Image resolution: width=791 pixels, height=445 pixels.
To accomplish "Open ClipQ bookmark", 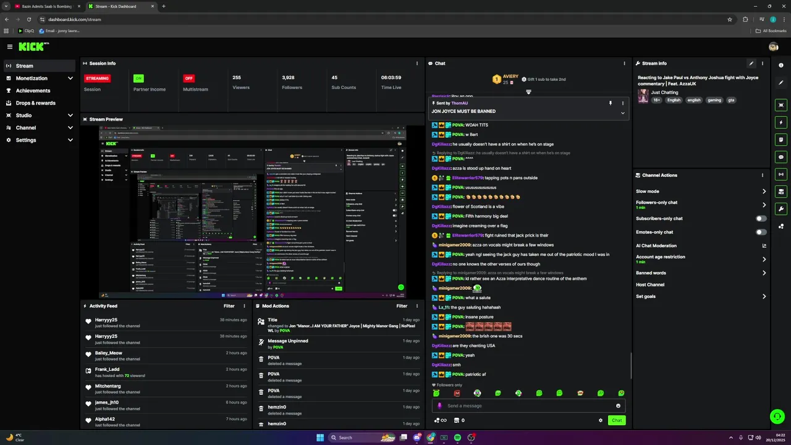I will 26,31.
